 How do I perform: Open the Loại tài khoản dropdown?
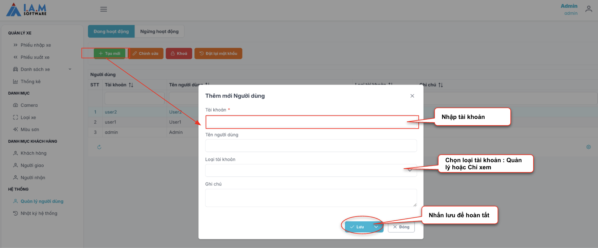coord(311,170)
